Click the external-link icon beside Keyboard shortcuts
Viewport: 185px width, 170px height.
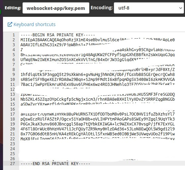[x=10, y=24]
